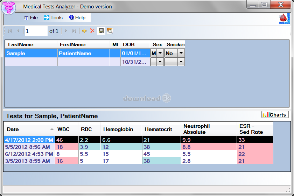Click the add new record plus icon
Image resolution: width=294 pixels, height=196 pixels.
click(x=84, y=31)
